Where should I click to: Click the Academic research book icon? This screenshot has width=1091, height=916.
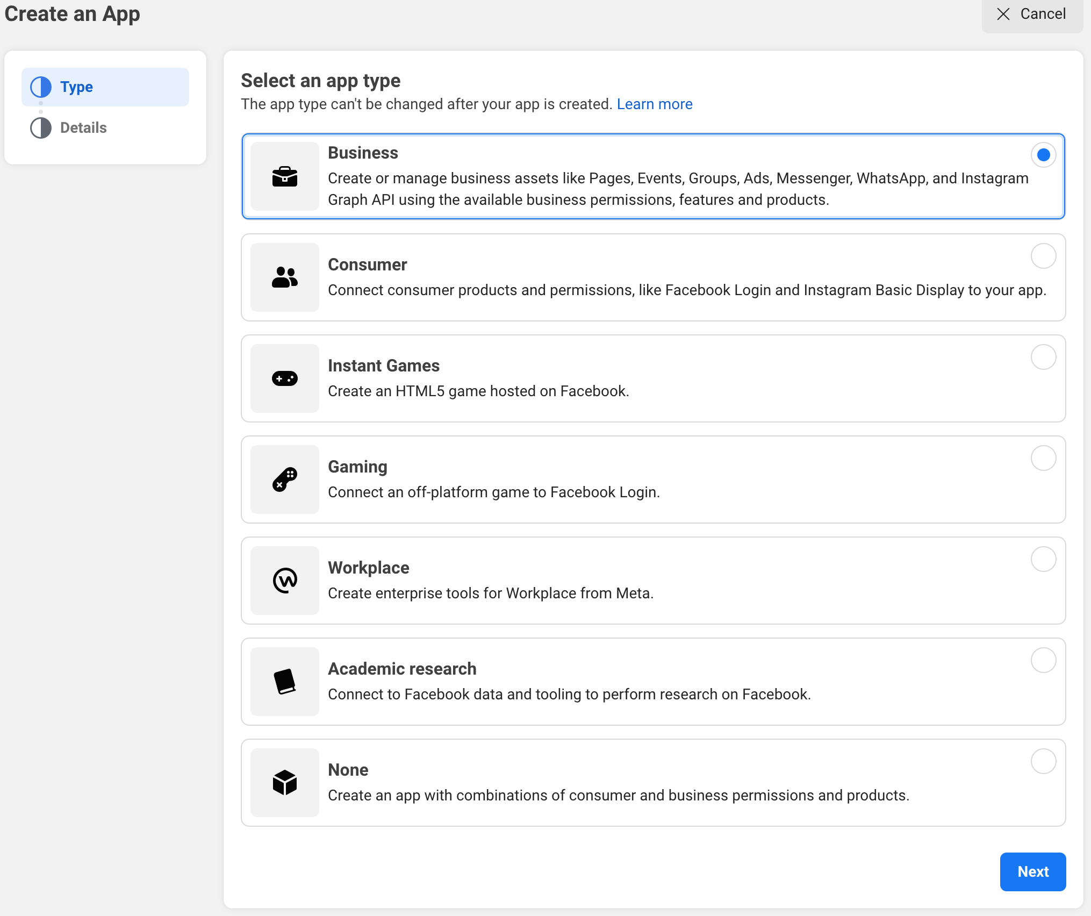coord(285,682)
